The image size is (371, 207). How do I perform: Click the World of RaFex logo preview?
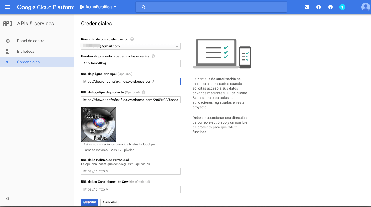point(99,125)
